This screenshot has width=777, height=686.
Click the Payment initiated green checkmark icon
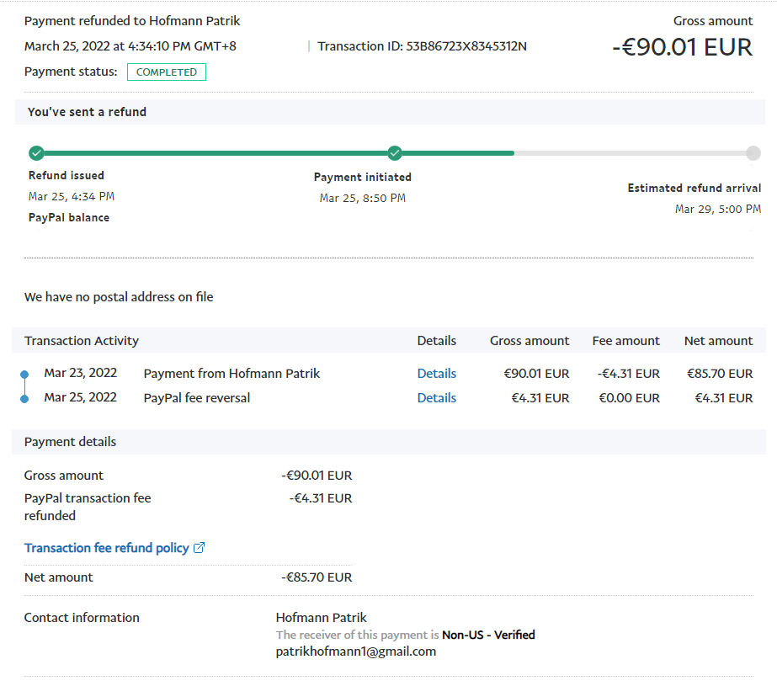pos(395,153)
